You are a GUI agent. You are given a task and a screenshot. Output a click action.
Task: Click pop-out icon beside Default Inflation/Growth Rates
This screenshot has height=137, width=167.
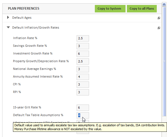pos(159,28)
